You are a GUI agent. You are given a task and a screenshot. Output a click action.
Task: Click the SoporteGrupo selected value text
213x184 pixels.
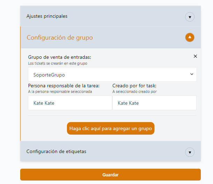point(49,75)
